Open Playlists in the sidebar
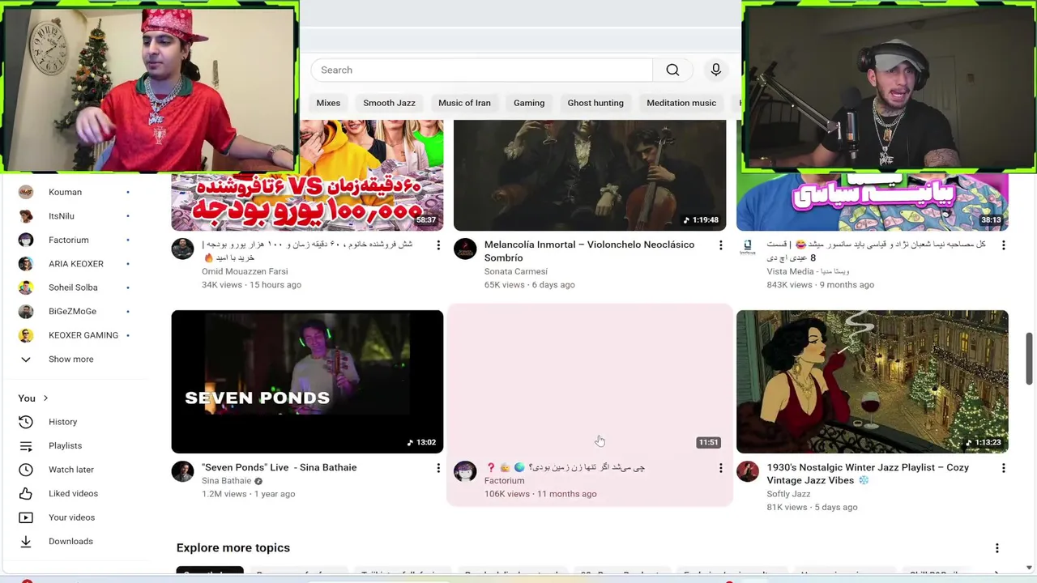This screenshot has width=1037, height=583. (65, 445)
